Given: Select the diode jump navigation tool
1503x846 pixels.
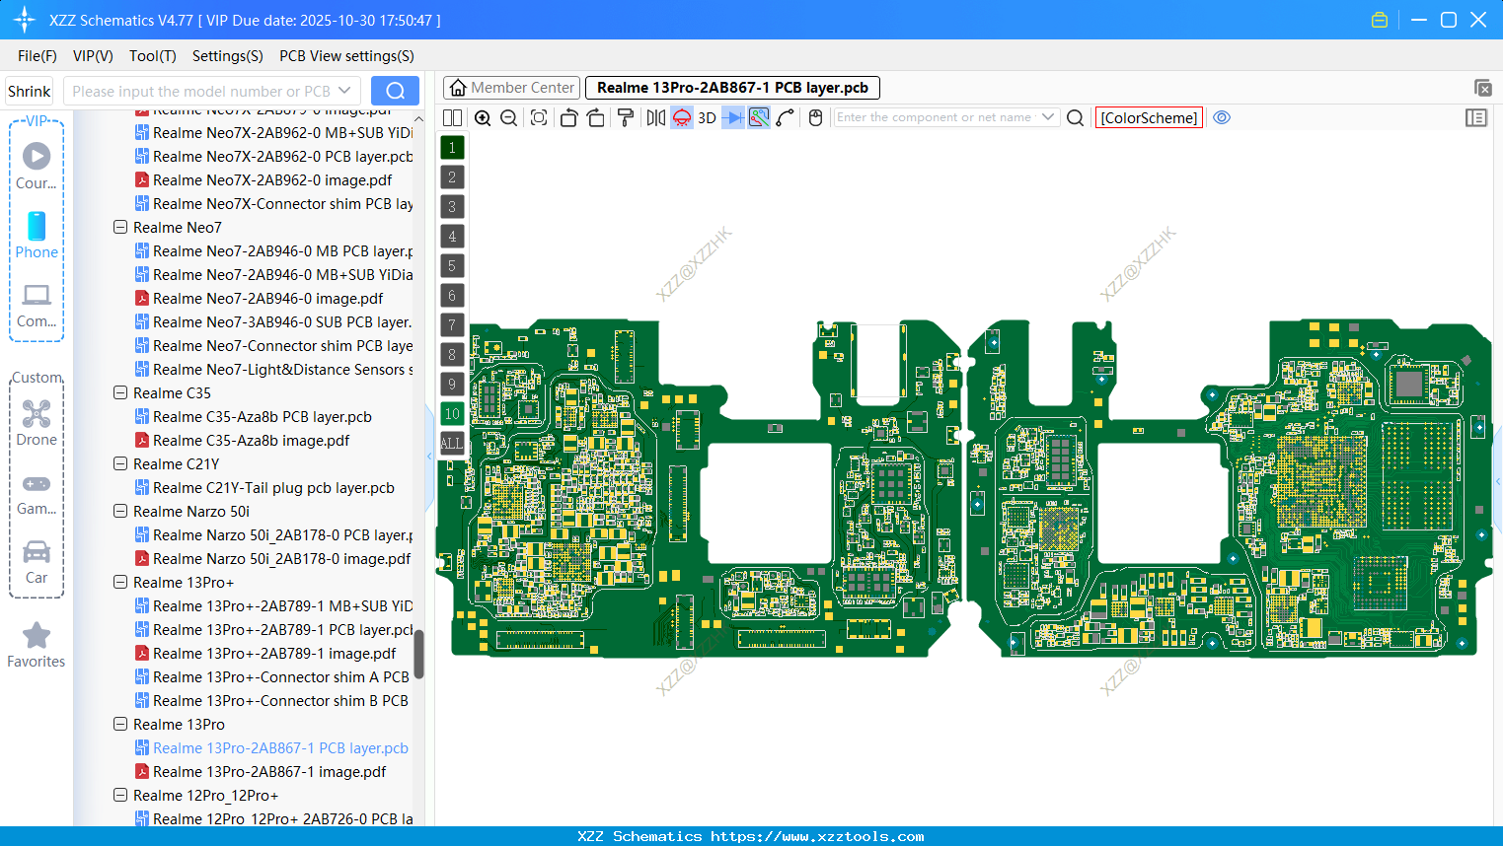Looking at the screenshot, I should point(731,117).
